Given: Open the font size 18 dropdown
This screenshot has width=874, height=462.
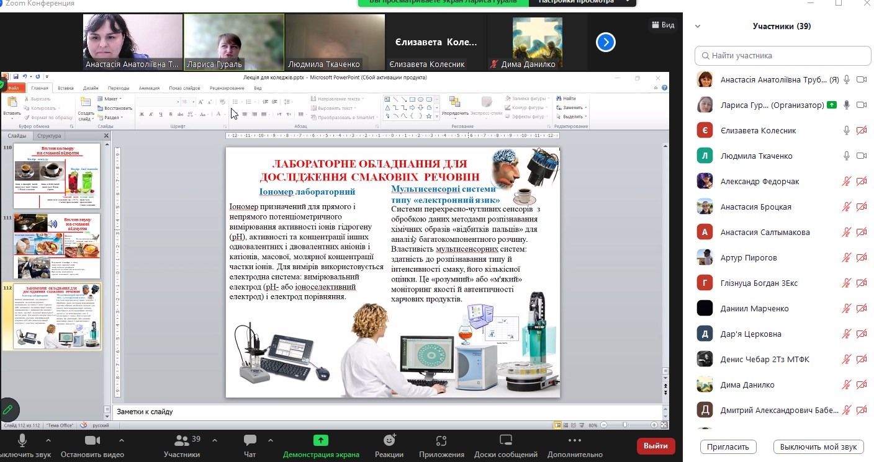Looking at the screenshot, I should point(193,102).
